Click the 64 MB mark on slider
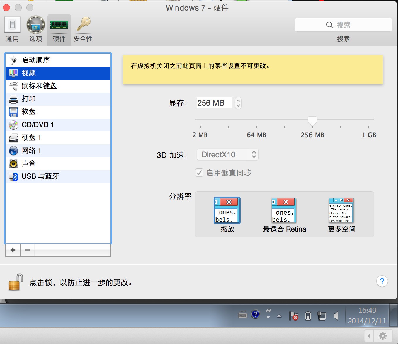398x344 pixels. (256, 135)
